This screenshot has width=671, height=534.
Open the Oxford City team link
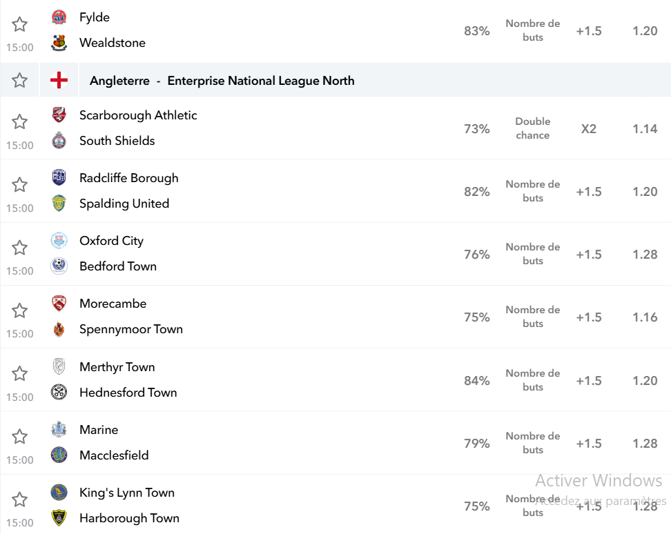click(111, 241)
